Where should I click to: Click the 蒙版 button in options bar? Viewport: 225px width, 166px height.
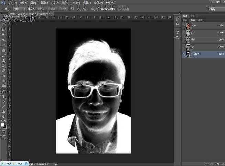coord(53,8)
